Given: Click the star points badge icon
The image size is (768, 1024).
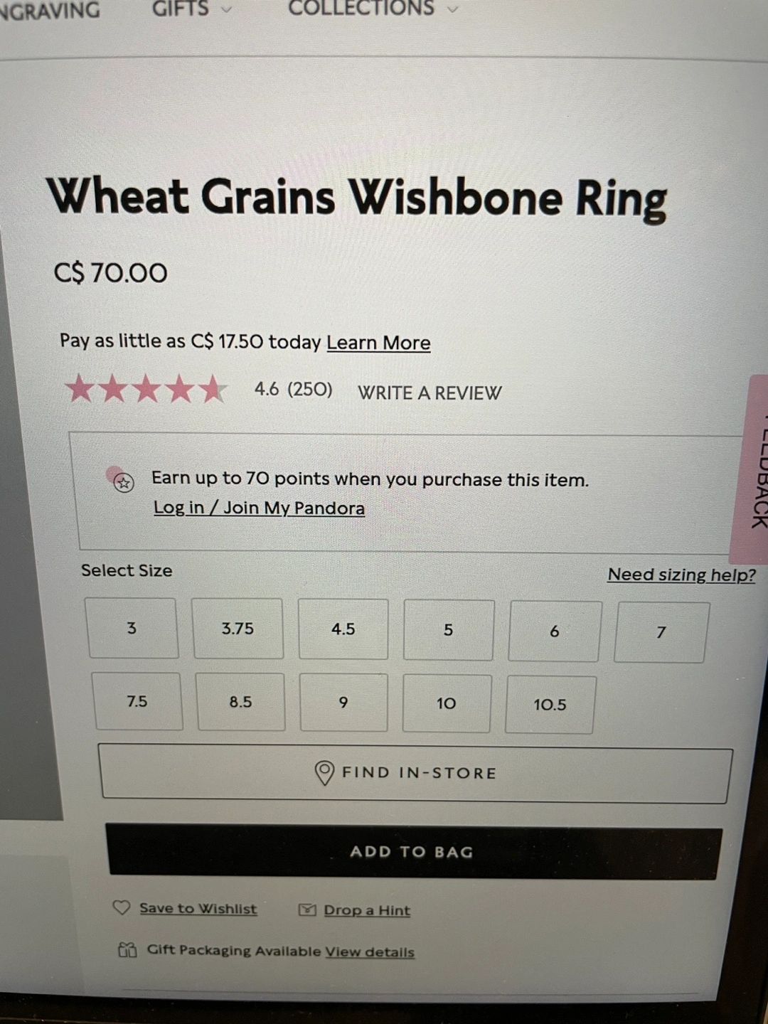Looking at the screenshot, I should pos(123,483).
